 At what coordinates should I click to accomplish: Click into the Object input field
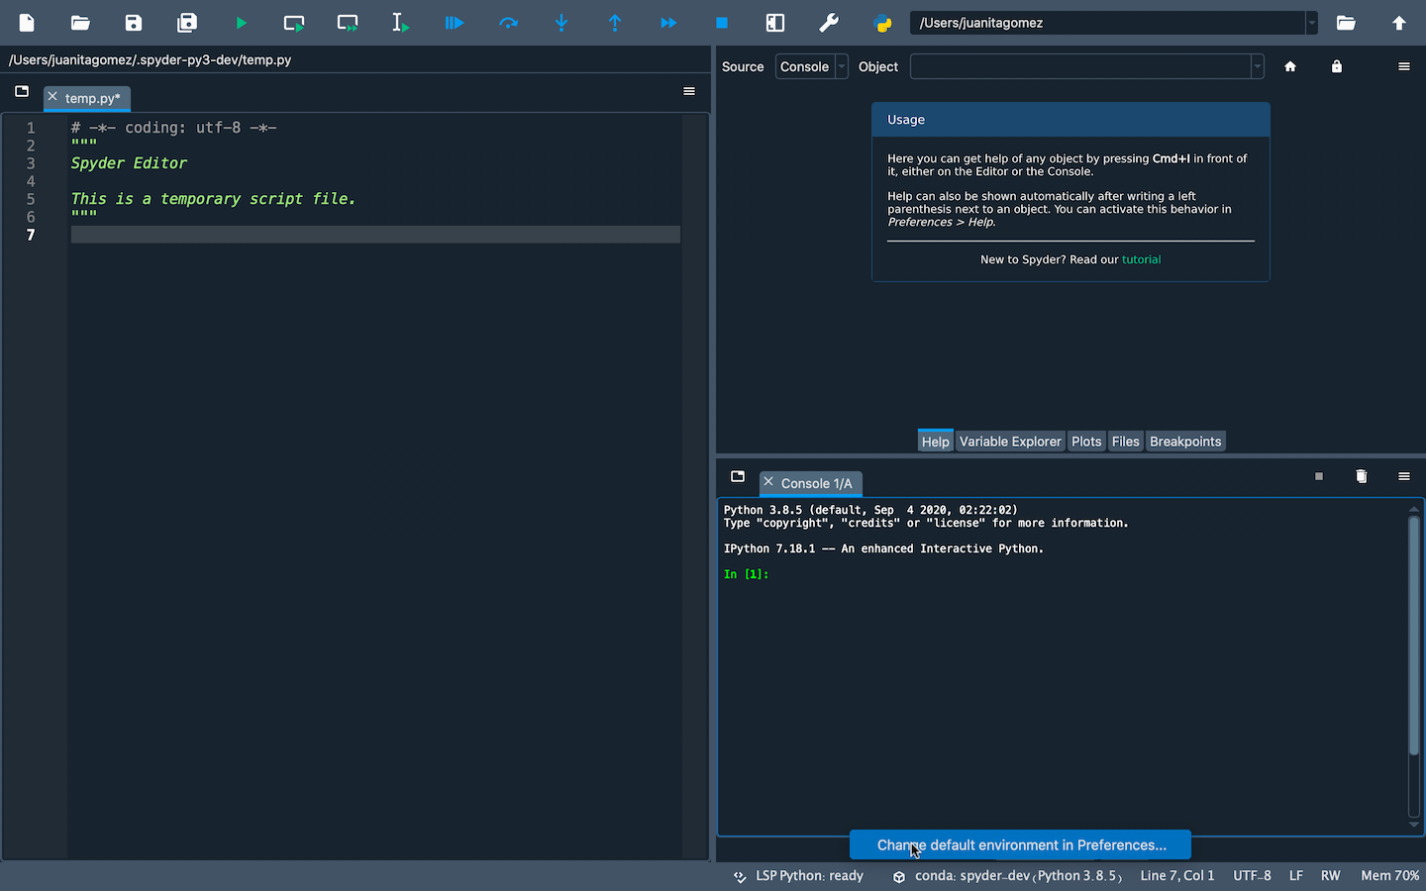1080,66
